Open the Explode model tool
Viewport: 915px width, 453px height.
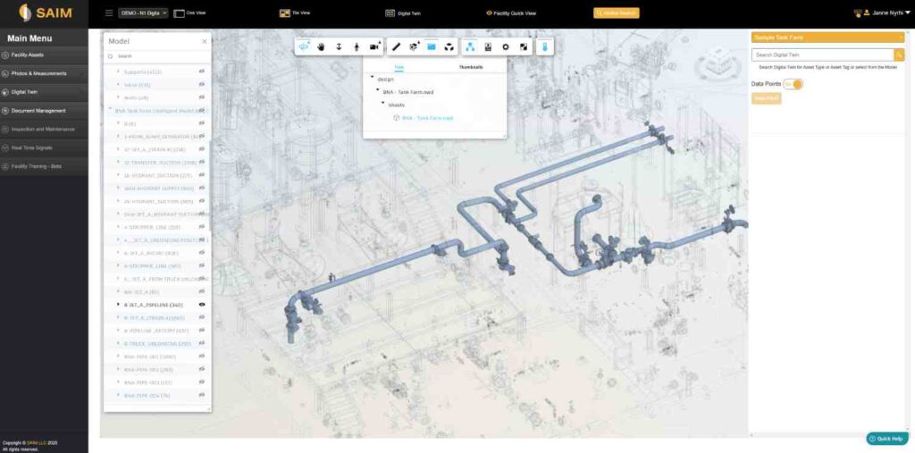[449, 46]
